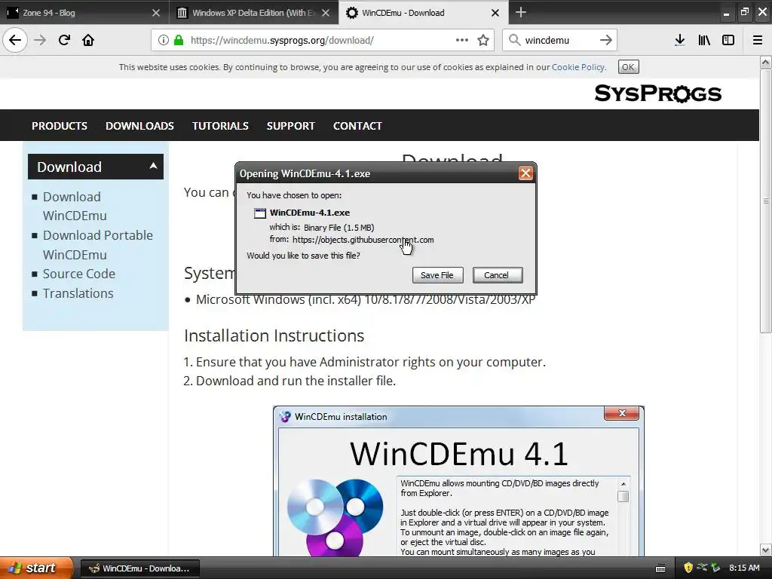Click the security shield tray icon
This screenshot has height=579, width=772.
tap(688, 568)
